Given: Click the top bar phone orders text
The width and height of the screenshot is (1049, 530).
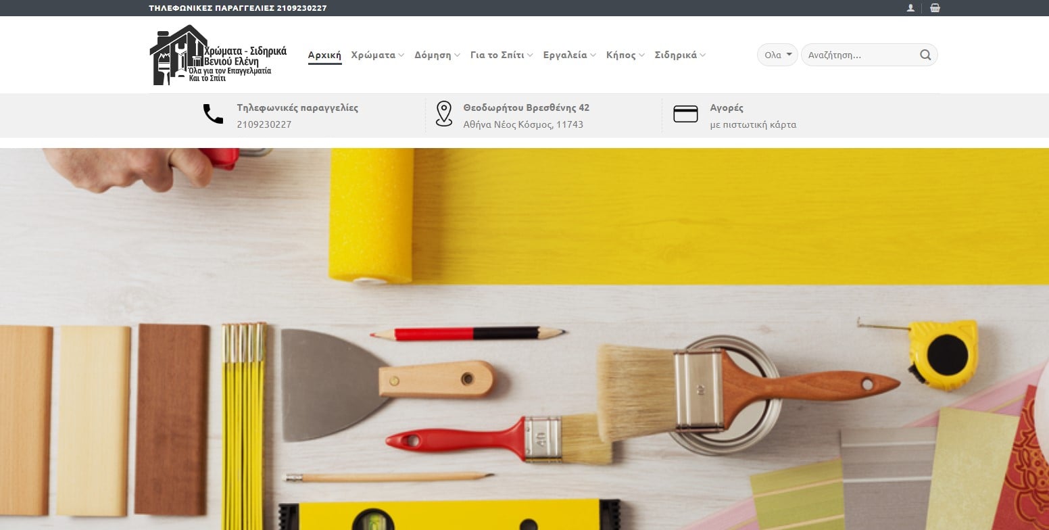Looking at the screenshot, I should (238, 8).
